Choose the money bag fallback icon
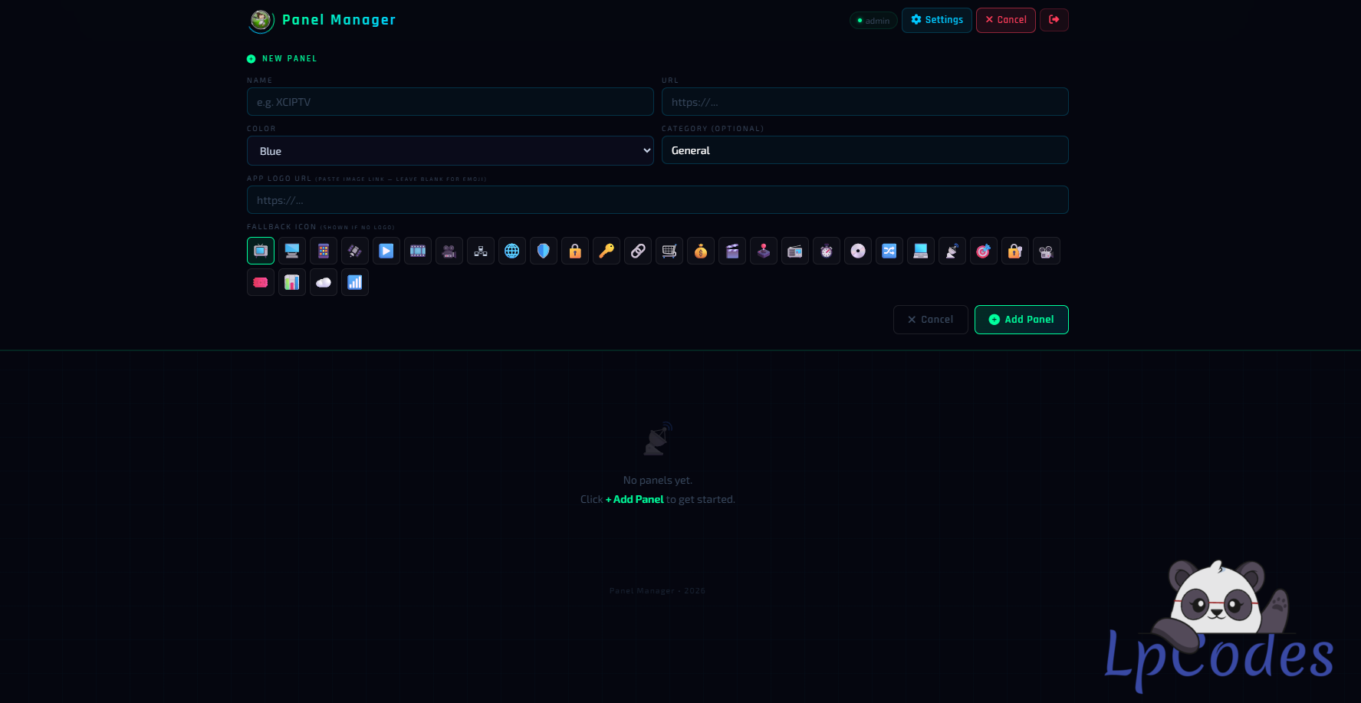Image resolution: width=1361 pixels, height=703 pixels. pyautogui.click(x=701, y=251)
